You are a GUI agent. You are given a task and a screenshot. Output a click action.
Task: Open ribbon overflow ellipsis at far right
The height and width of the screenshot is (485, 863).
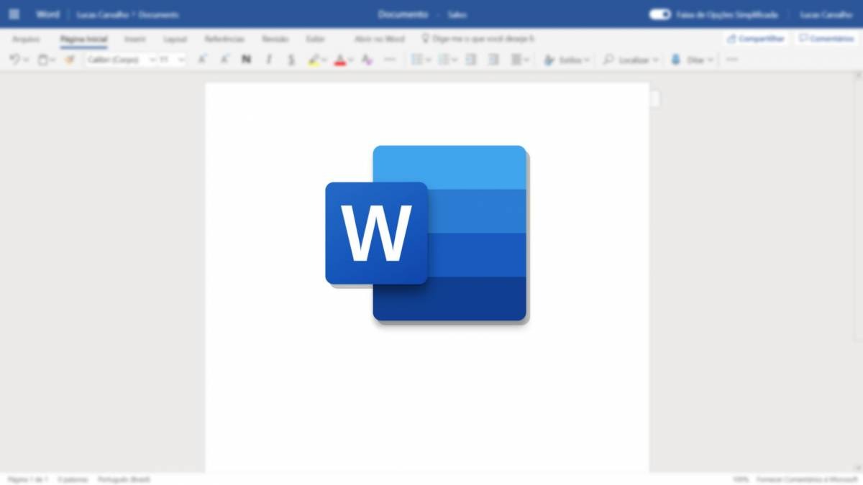(732, 60)
